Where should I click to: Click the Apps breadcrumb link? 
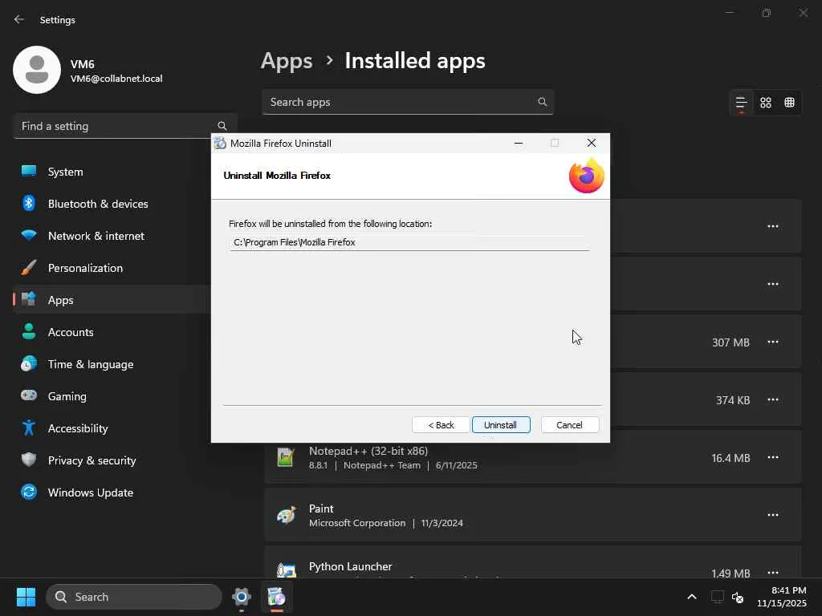287,61
